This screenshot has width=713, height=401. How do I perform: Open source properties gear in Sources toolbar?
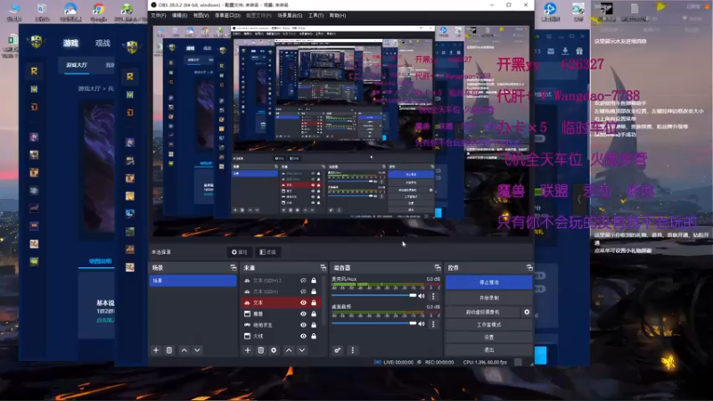274,350
